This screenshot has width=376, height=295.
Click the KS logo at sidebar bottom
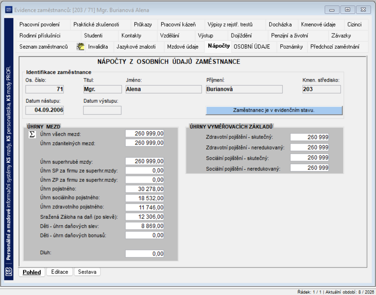[x=9, y=272]
